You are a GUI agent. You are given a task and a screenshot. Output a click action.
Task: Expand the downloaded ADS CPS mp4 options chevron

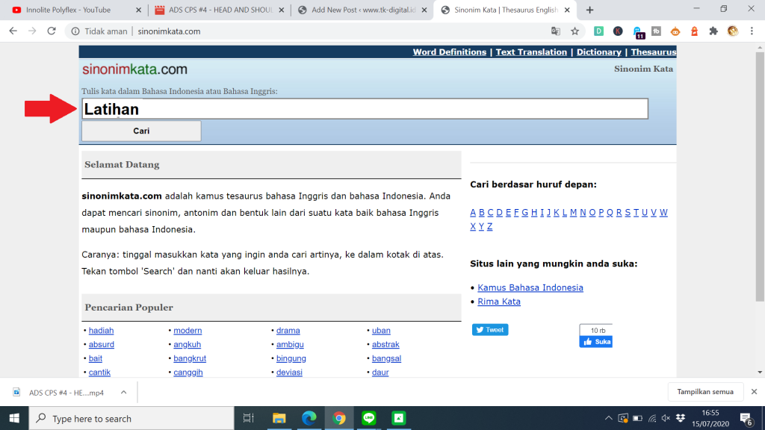point(124,392)
